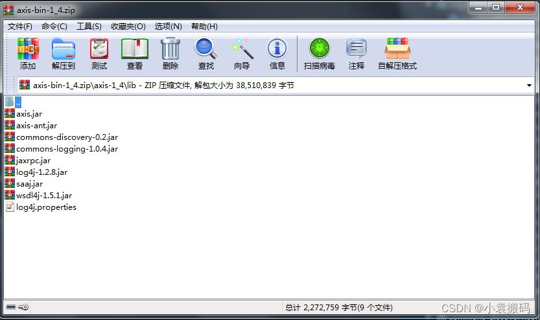540x320 pixels.
Task: Minimize the WinRAR window
Action: pos(478,8)
